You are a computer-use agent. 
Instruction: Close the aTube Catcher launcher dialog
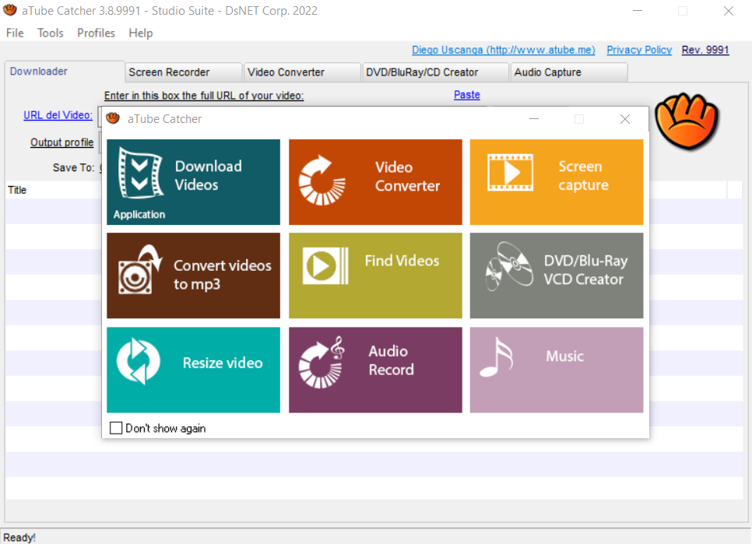point(624,119)
